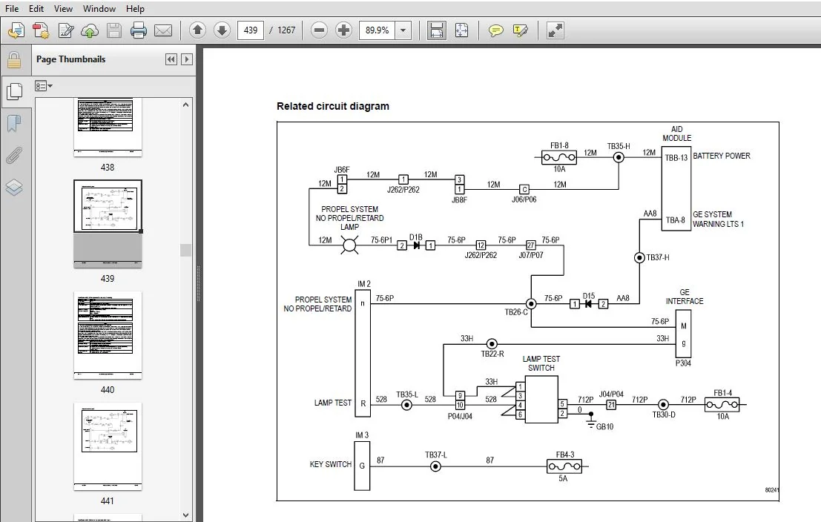Open the Window menu
Viewport: 821px width, 522px height.
click(99, 8)
